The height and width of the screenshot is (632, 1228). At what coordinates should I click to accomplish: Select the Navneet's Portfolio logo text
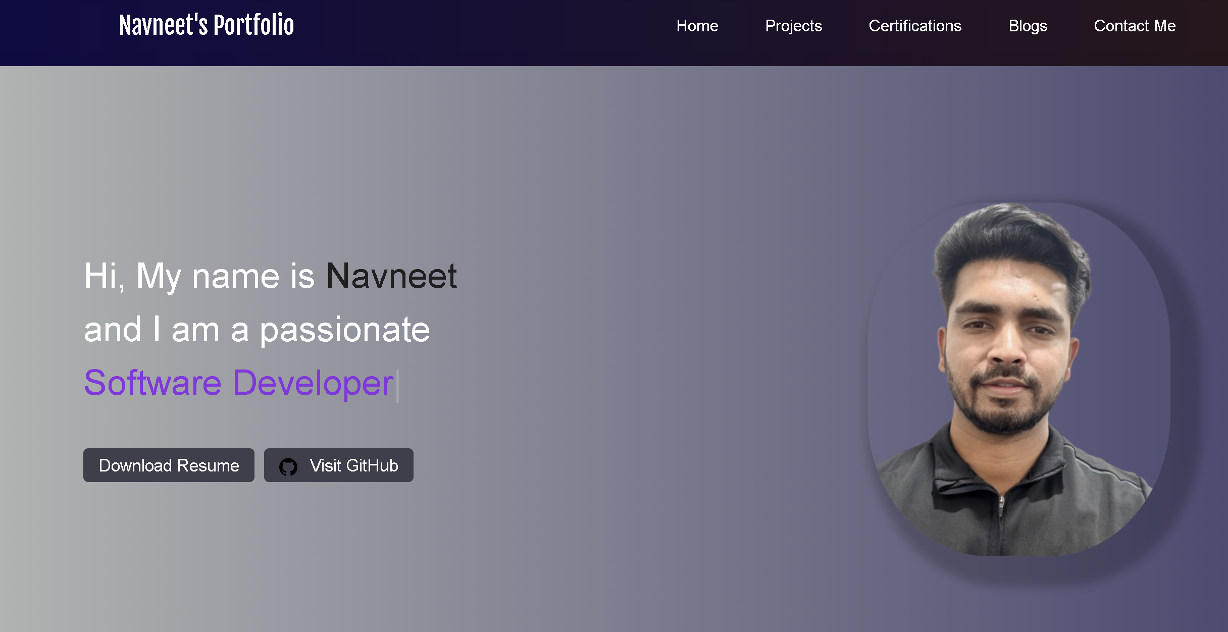pos(207,25)
